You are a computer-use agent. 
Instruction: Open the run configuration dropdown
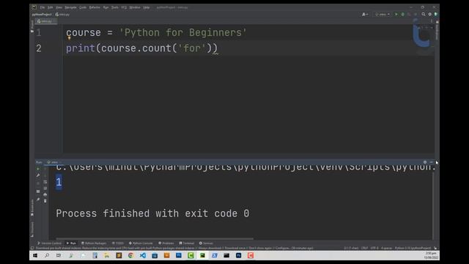tap(383, 15)
